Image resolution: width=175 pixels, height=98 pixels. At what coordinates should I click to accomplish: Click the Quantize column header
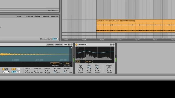[x=29, y=16]
